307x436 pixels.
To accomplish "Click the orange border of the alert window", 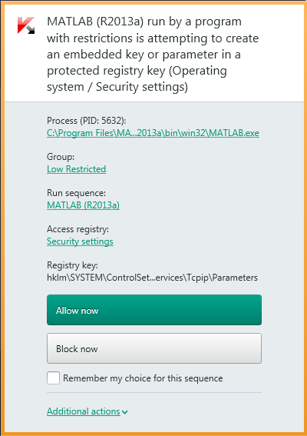I will pos(153,2).
